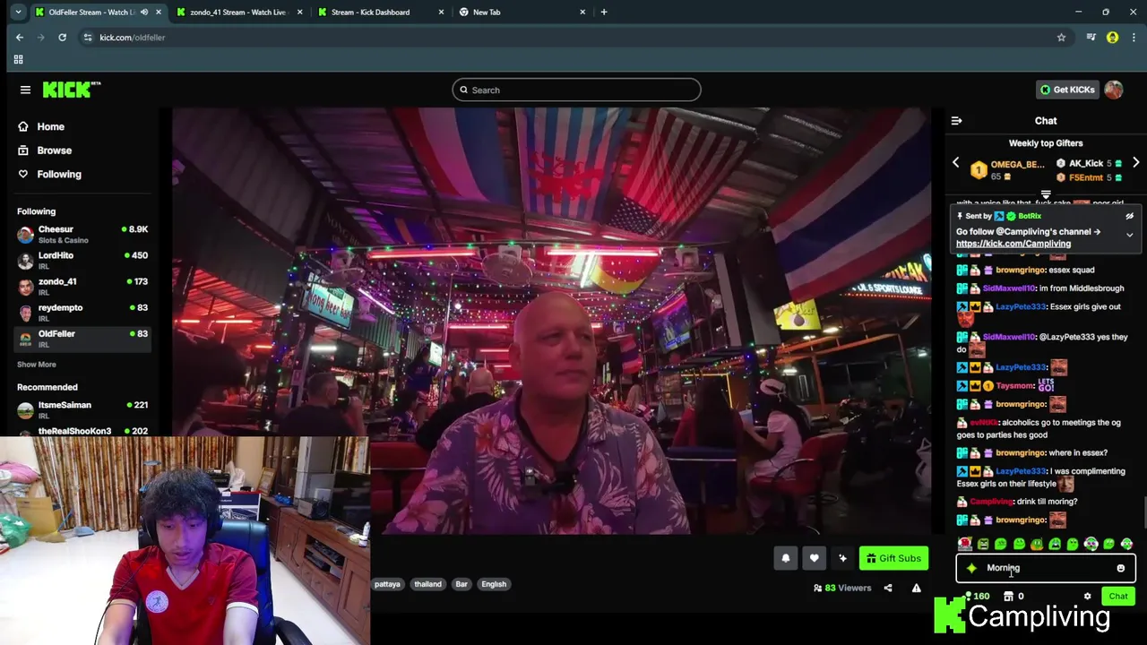Report the stream with warning icon

coord(916,589)
